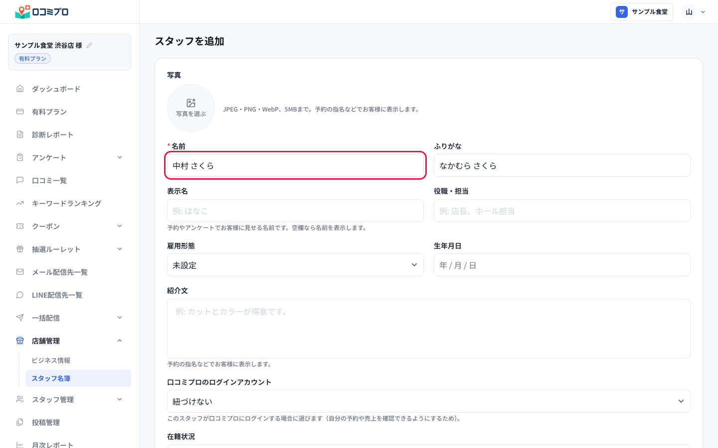
Task: Collapse the 店舗管理 submenu chevron
Action: [120, 340]
